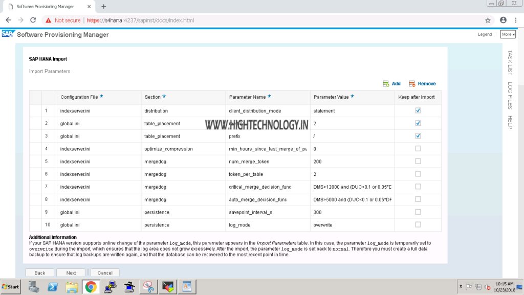Viewport: 524px width, 295px height.
Task: Click the Configuration File column header
Action: coord(99,97)
